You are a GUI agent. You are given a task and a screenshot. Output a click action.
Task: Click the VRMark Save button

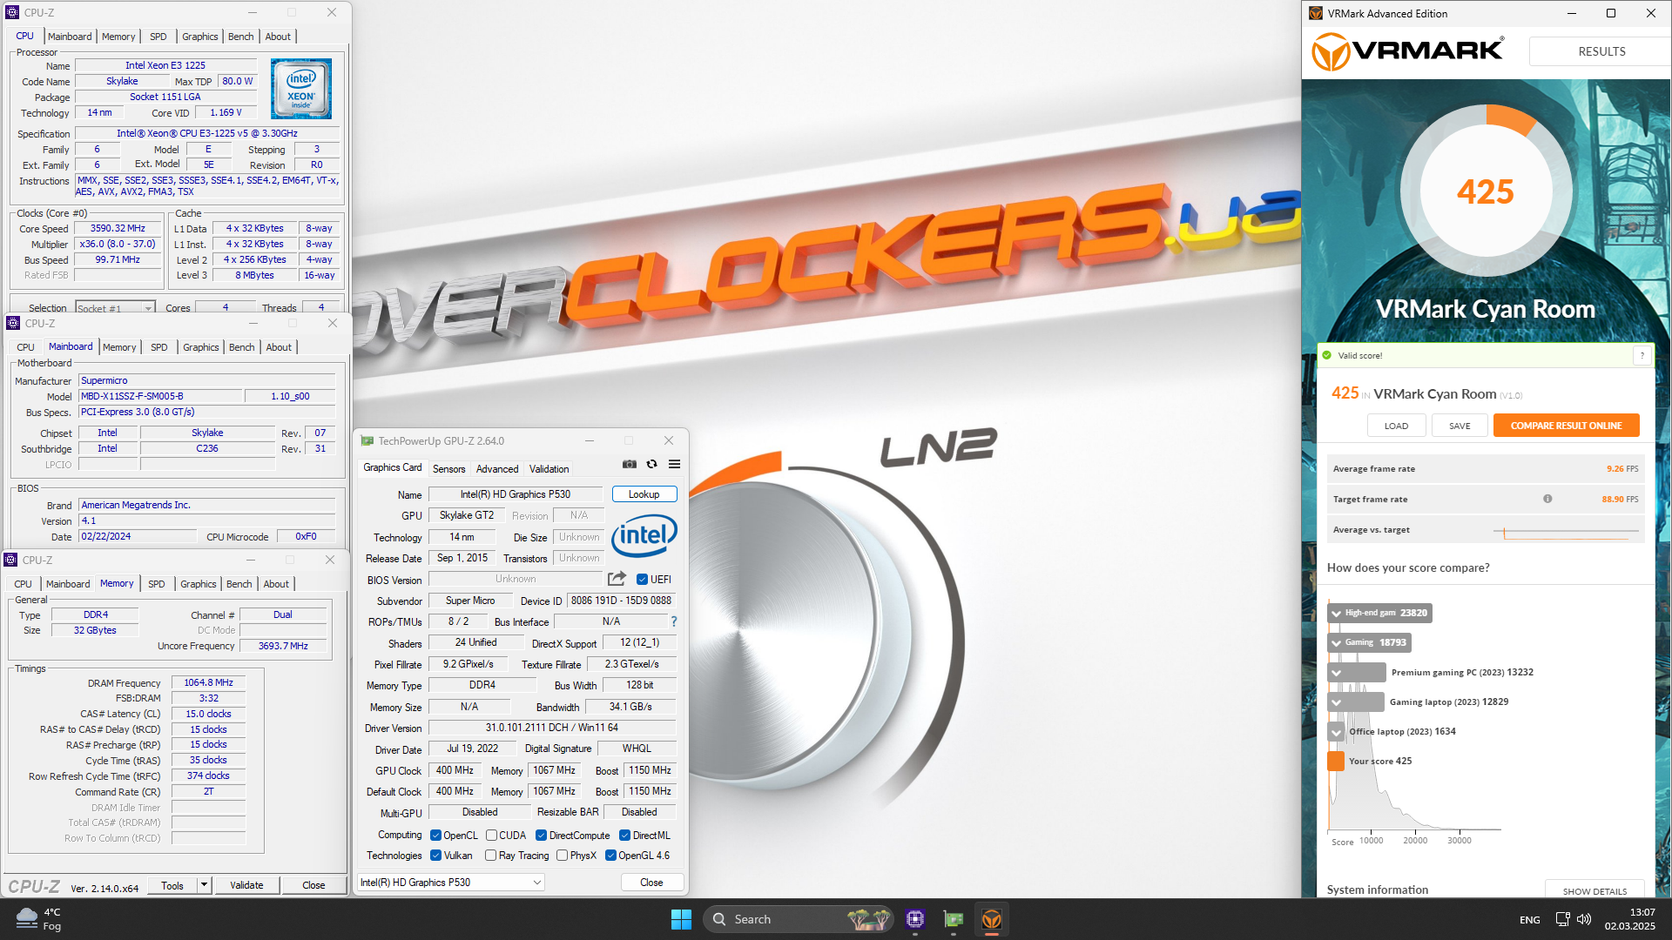pyautogui.click(x=1460, y=426)
